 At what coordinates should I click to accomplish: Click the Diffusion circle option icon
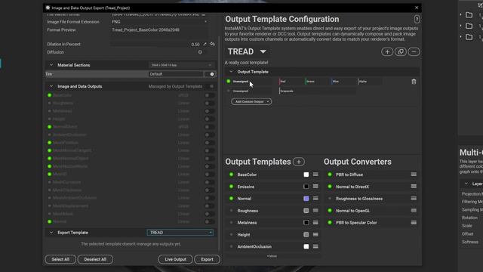(200, 52)
